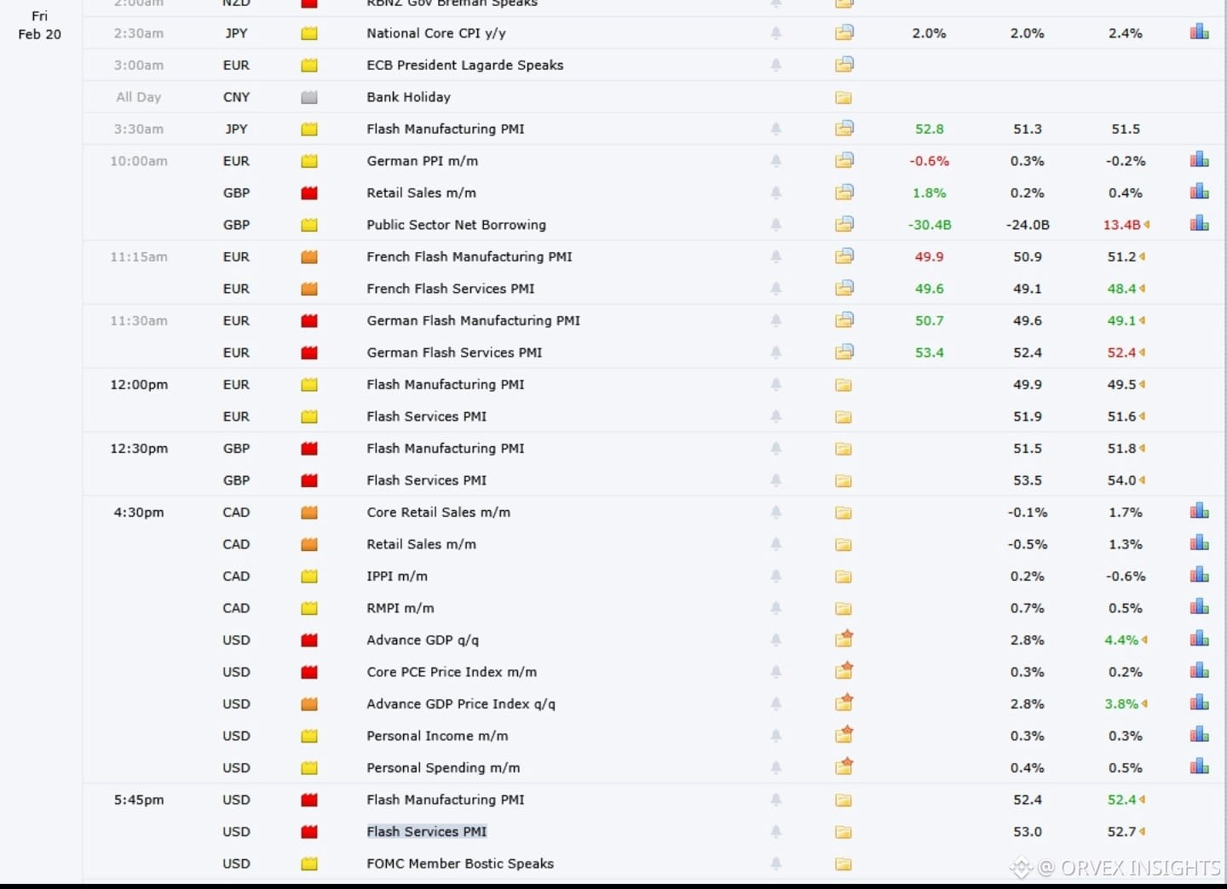Image resolution: width=1227 pixels, height=889 pixels.
Task: Click the actual value 53.4
Action: [x=930, y=353]
